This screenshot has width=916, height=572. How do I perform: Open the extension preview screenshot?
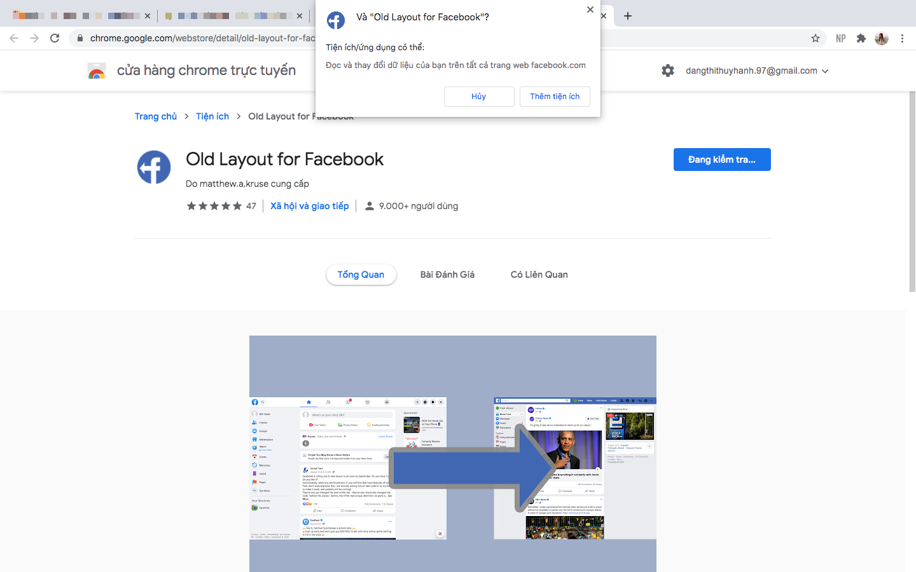click(453, 454)
